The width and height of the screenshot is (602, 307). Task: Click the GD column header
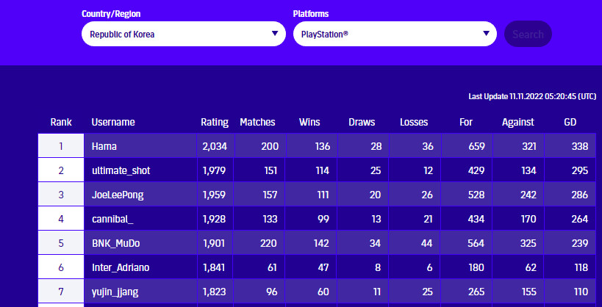tap(570, 122)
